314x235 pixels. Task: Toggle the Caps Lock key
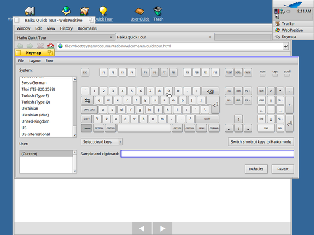pyautogui.click(x=89, y=110)
